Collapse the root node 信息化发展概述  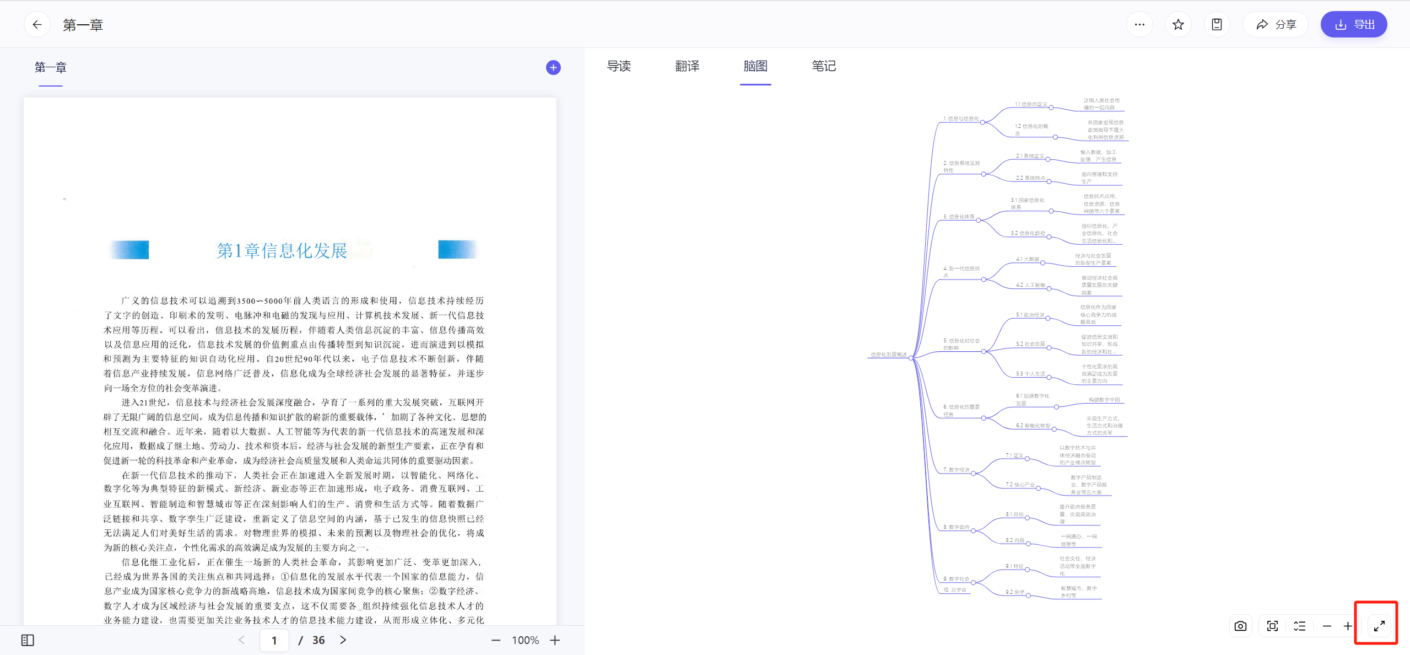coord(911,358)
